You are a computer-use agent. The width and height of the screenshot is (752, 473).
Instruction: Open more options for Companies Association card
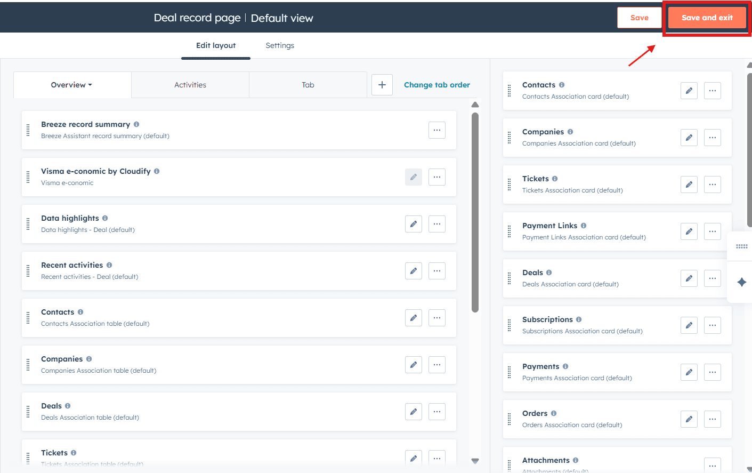[x=712, y=137]
